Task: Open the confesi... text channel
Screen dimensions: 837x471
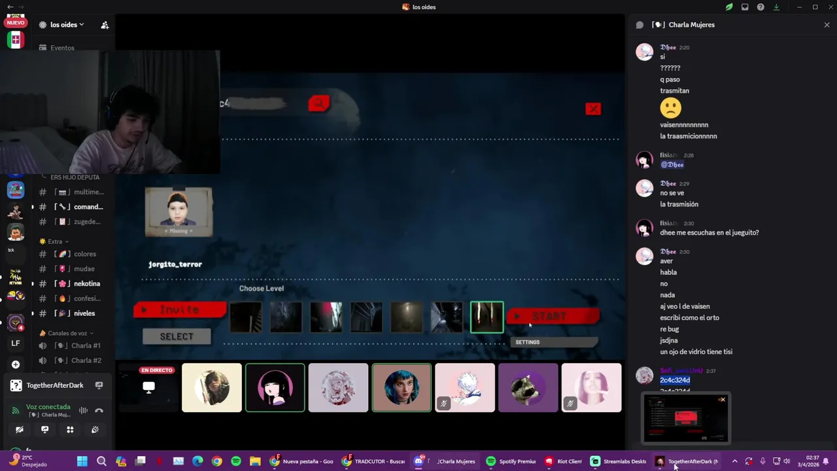Action: click(72, 298)
